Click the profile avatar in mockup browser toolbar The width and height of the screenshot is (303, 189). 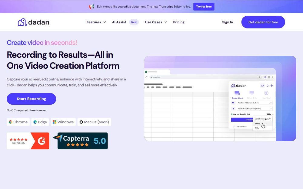tap(269, 77)
